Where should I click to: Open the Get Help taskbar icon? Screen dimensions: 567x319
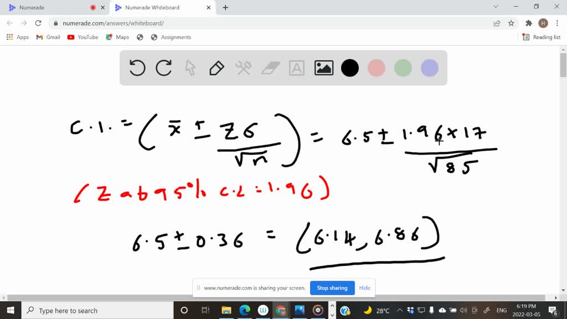click(x=345, y=310)
